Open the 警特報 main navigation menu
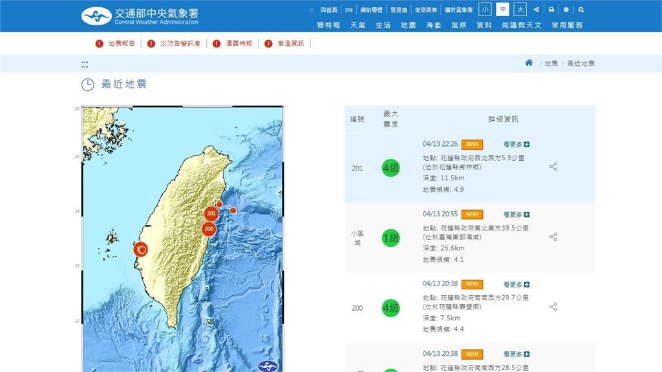 328,25
